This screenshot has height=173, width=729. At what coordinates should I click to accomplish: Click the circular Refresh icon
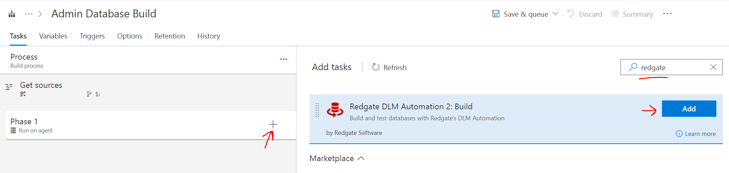pyautogui.click(x=376, y=67)
